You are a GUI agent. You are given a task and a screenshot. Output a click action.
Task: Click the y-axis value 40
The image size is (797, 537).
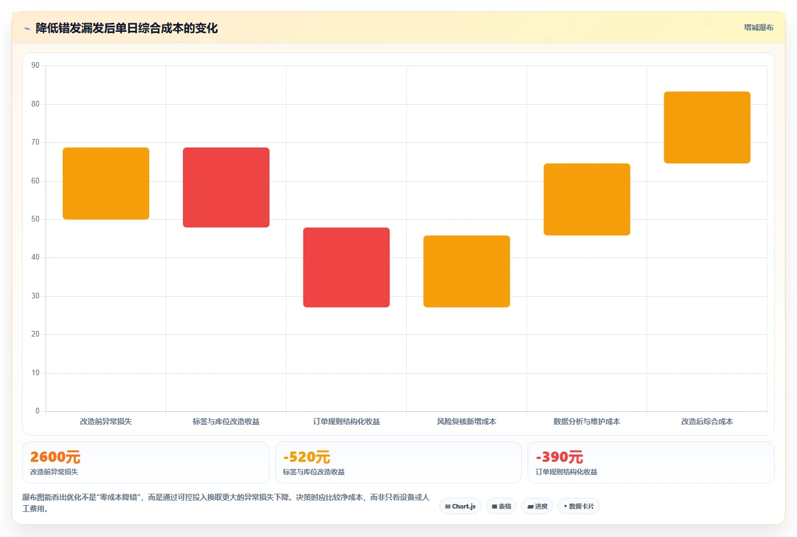(x=35, y=257)
